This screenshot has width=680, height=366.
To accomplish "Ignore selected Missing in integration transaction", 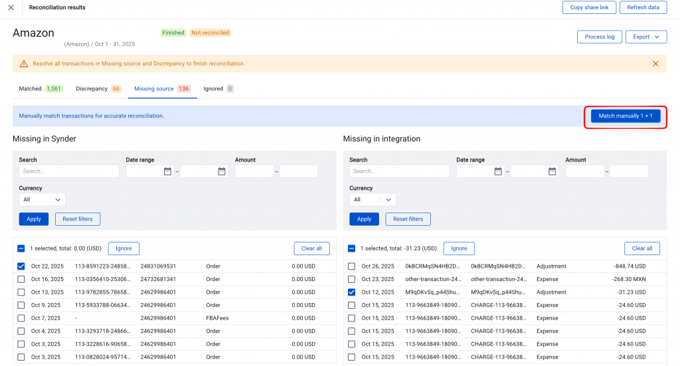I will tap(459, 248).
